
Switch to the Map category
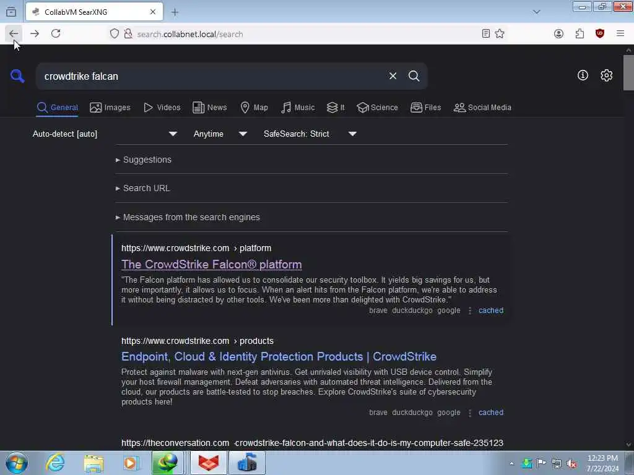coord(254,108)
